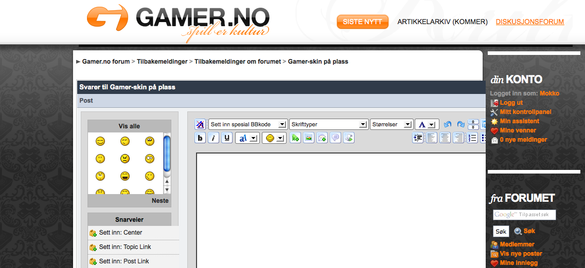Insert the wide-eyed shocked smiley
Screen dimensions: 585x268
coord(150,159)
